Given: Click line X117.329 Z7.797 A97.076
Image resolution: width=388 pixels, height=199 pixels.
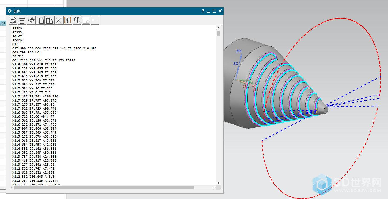Looking at the screenshot, I should click(x=34, y=100).
